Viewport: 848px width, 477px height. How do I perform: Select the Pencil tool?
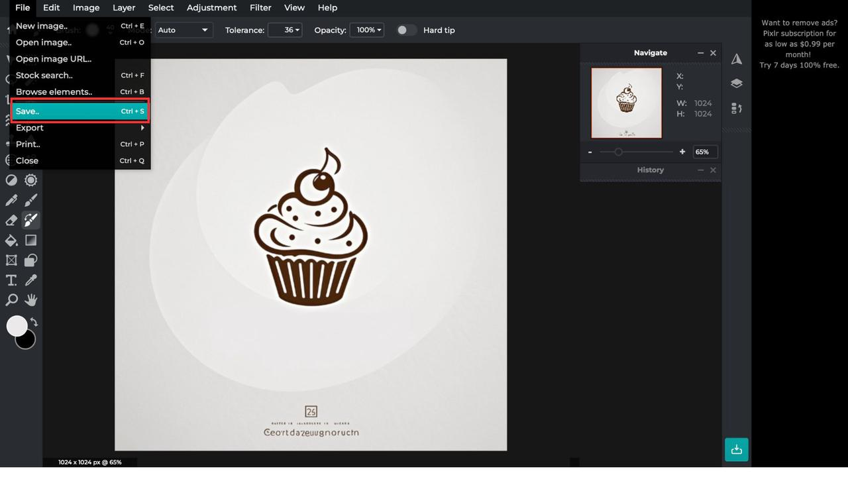(x=11, y=200)
